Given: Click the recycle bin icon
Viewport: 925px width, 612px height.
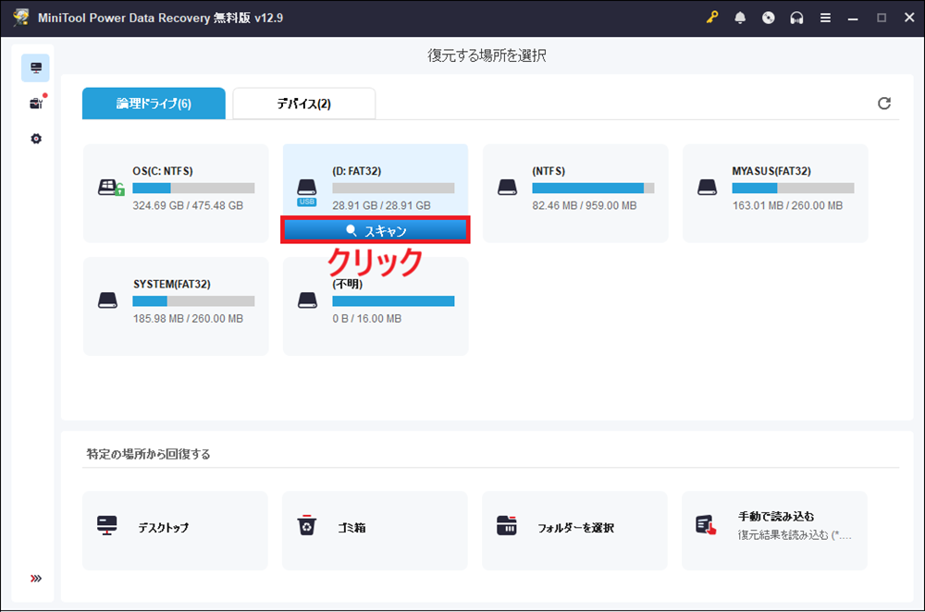Looking at the screenshot, I should pos(307,525).
